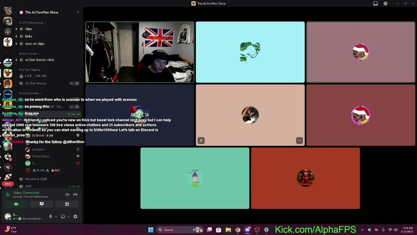The width and height of the screenshot is (417, 235).
Task: Open more options on calico cat tile
Action: (x=299, y=141)
